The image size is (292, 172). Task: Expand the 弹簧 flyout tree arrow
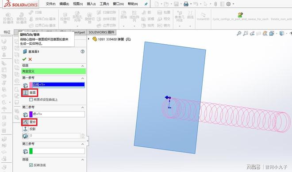pos(89,39)
